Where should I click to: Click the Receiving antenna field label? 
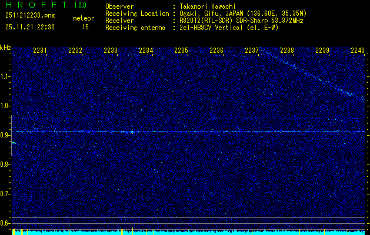click(135, 28)
